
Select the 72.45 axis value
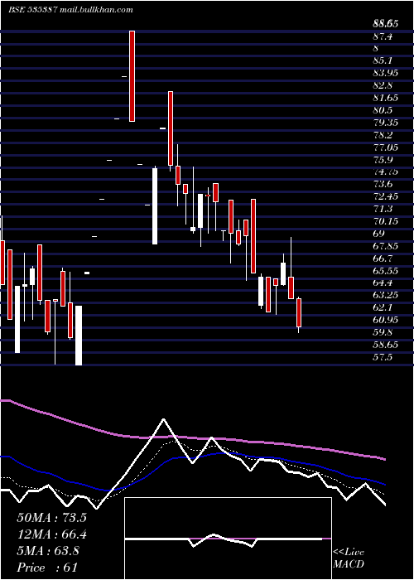(x=386, y=196)
